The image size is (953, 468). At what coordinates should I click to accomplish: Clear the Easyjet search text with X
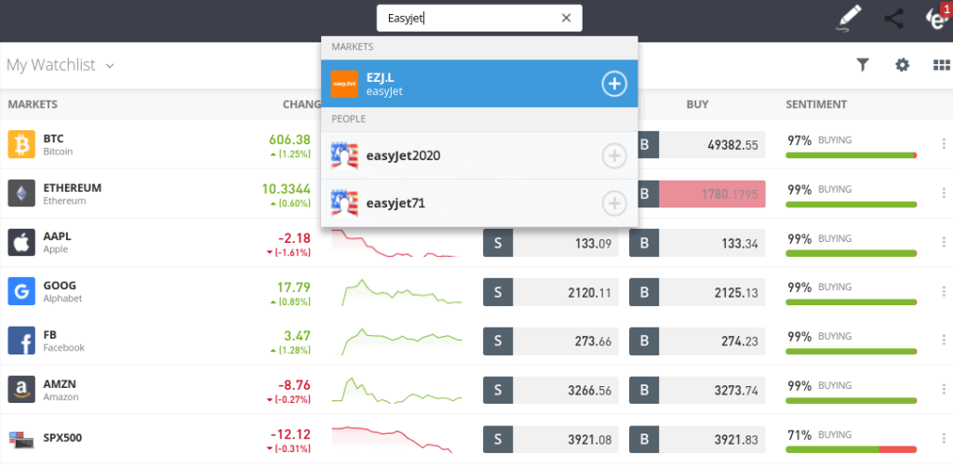(566, 19)
